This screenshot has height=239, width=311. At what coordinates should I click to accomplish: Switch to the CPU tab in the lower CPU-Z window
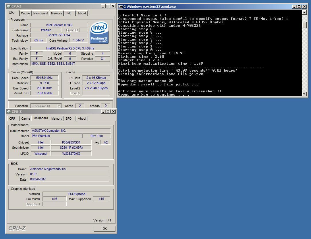(12, 118)
